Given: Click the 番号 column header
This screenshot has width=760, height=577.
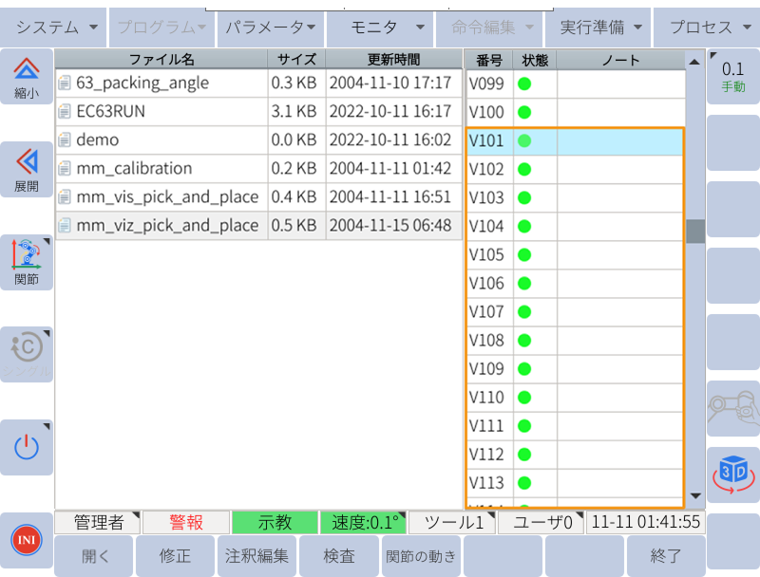Looking at the screenshot, I should pos(488,60).
